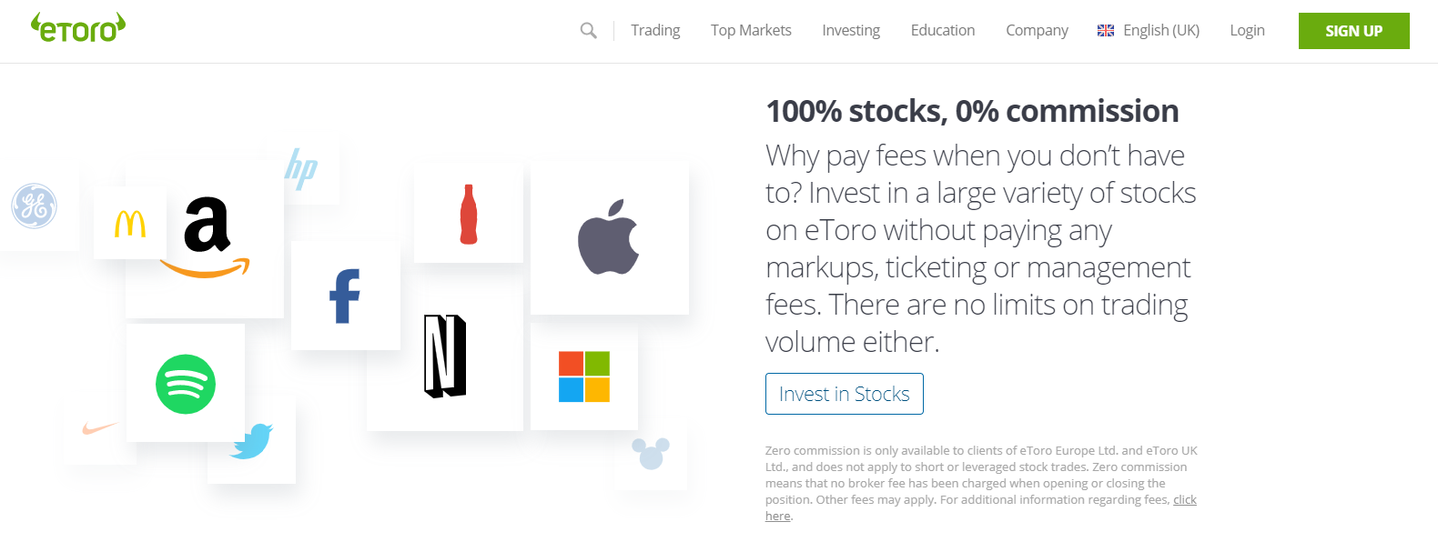Click the Netflix N logo tile

[x=445, y=356]
